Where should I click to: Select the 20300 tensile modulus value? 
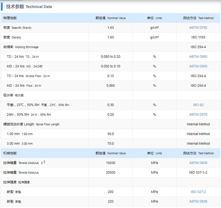[x=111, y=172]
